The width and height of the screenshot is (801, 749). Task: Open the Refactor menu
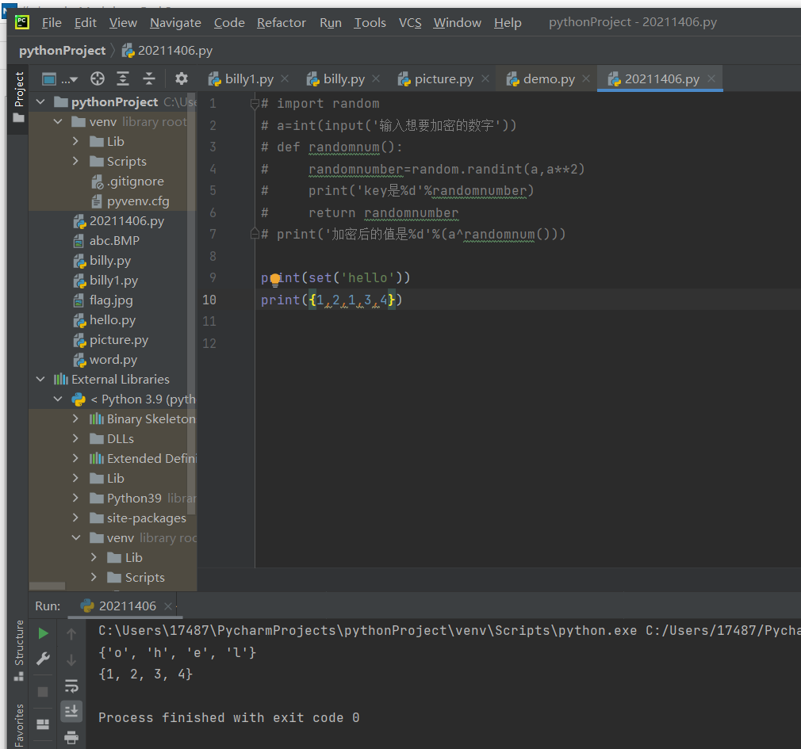click(283, 22)
